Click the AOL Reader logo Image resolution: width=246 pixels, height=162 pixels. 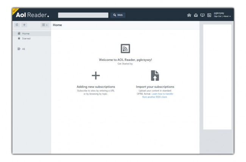point(32,15)
